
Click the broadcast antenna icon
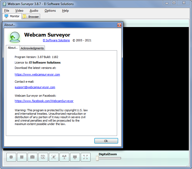click(x=65, y=157)
